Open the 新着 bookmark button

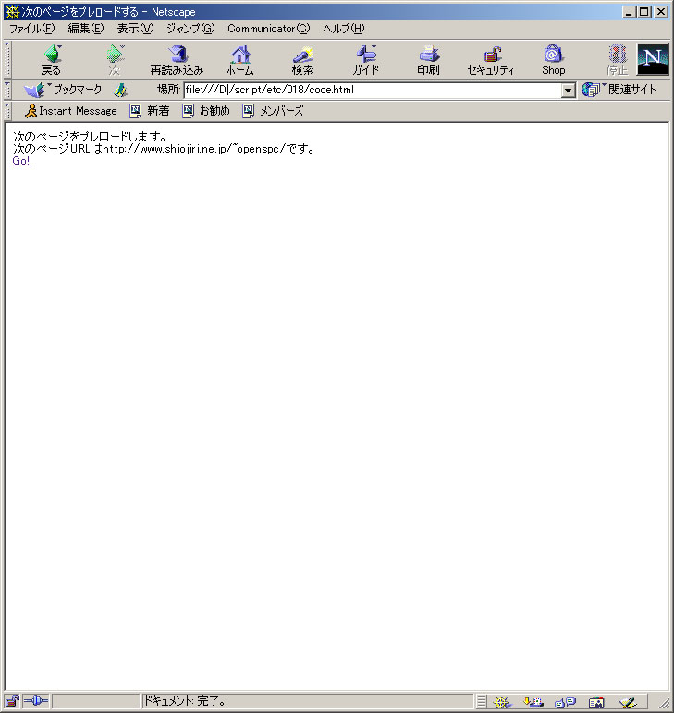click(150, 111)
